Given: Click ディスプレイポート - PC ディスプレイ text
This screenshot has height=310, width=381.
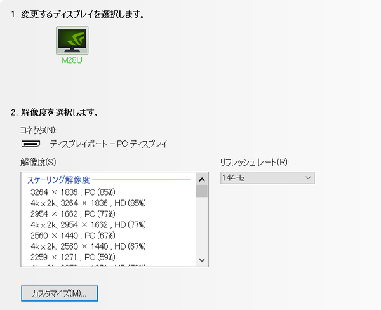Looking at the screenshot, I should (x=109, y=144).
